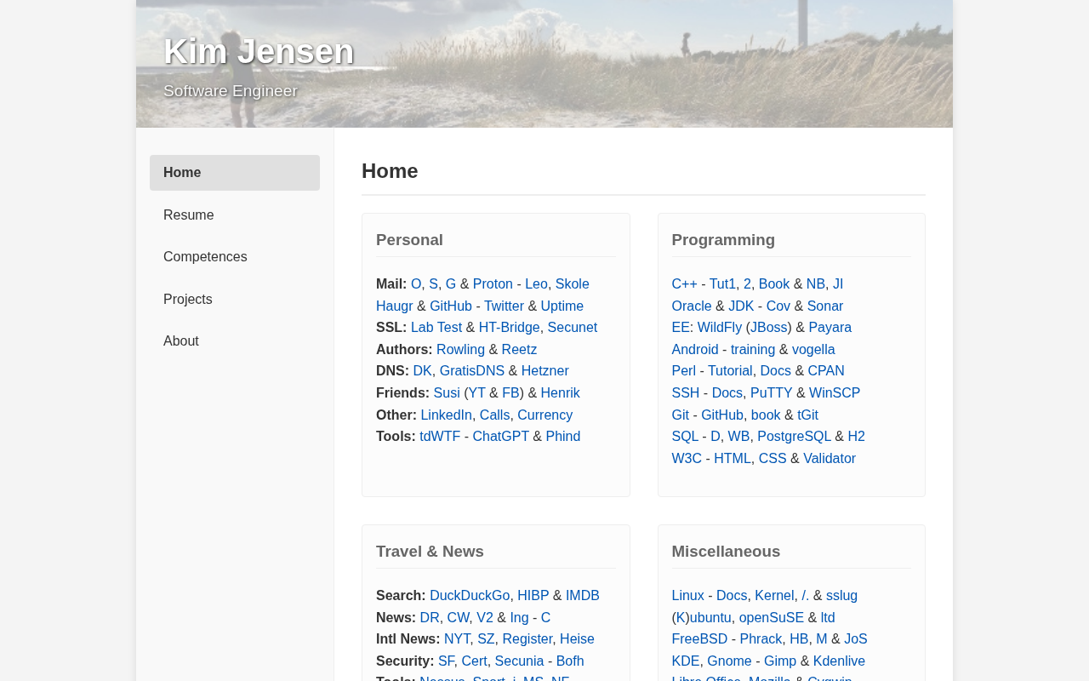Search with the DuckDuckGo link
1089x681 pixels.
coord(470,596)
